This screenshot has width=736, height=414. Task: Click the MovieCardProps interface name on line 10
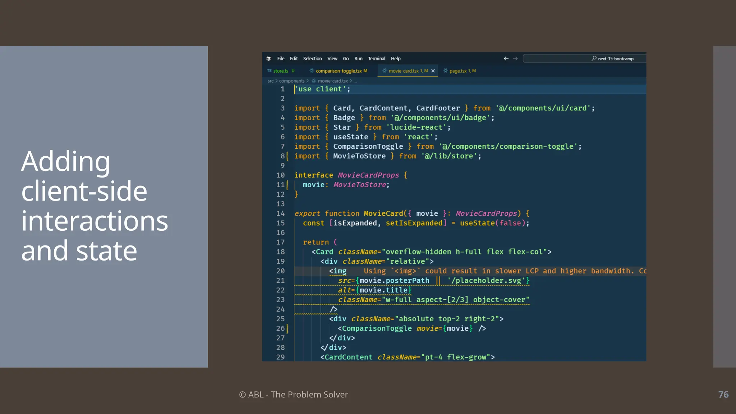pyautogui.click(x=368, y=175)
